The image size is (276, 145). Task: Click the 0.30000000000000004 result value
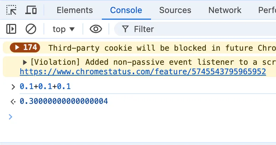64,102
